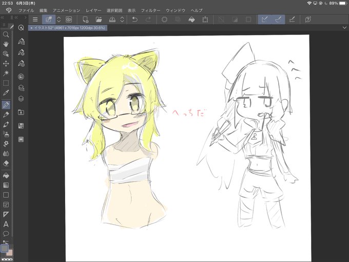Open the Sub Tool palette icon

[x=21, y=42]
